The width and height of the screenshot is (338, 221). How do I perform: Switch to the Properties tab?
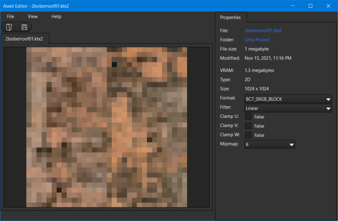coord(230,18)
